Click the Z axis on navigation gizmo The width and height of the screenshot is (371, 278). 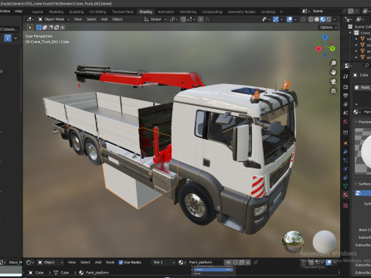click(325, 37)
